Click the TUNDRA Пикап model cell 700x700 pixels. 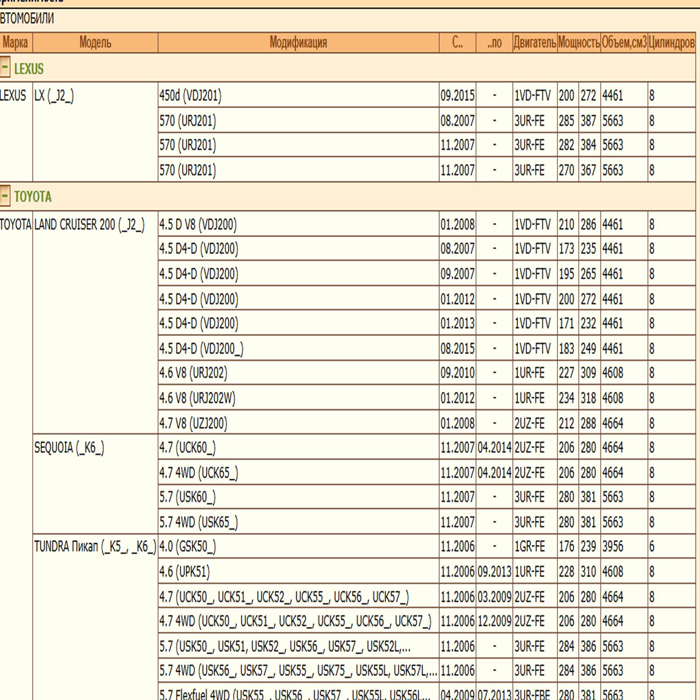coord(95,547)
